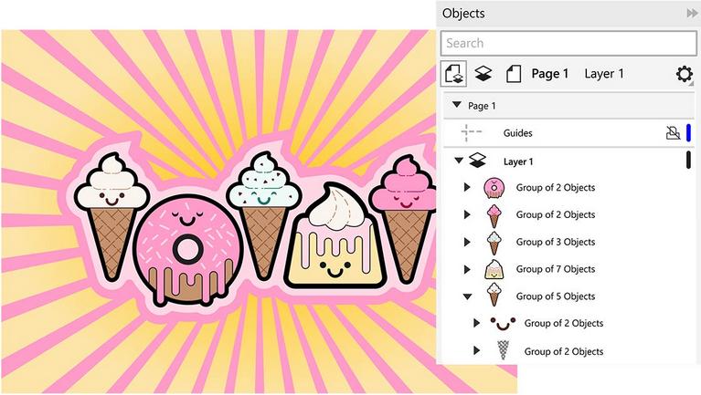Collapse the Group of 5 Objects

[467, 296]
